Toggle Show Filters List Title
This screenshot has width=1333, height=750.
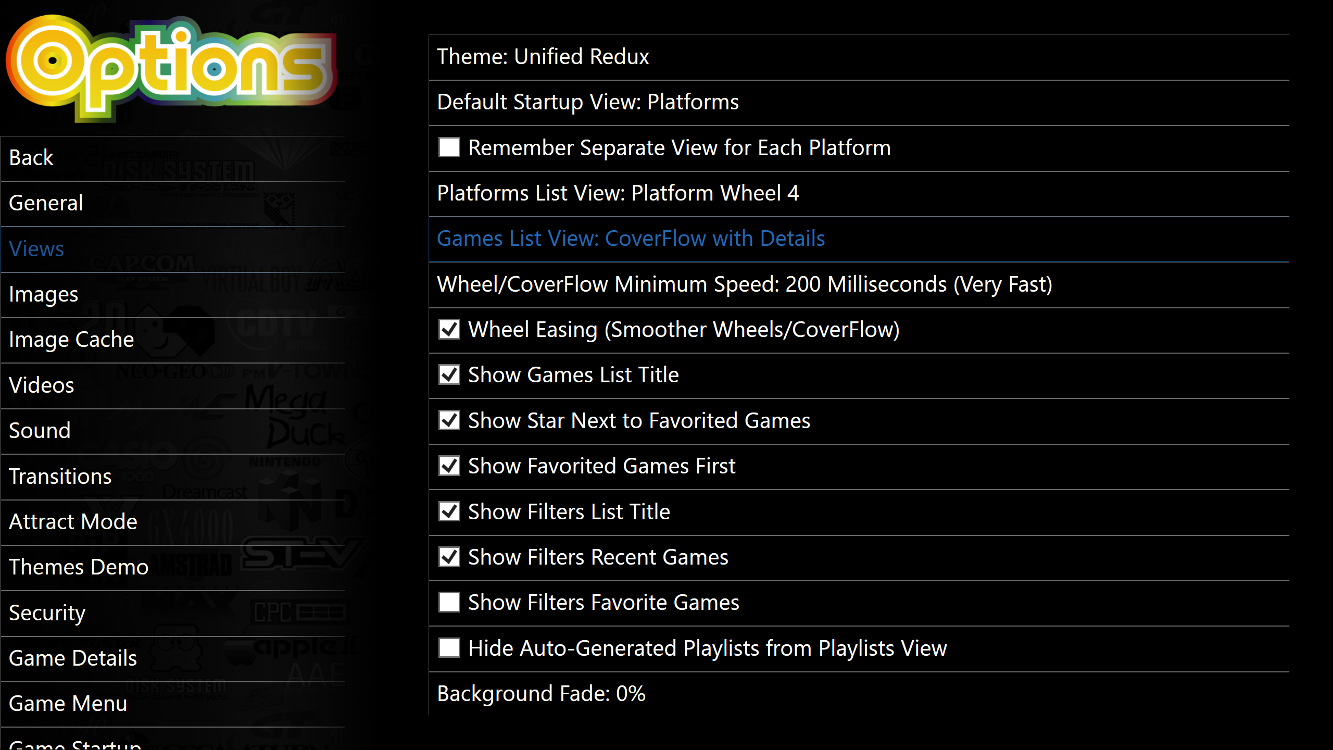(449, 511)
